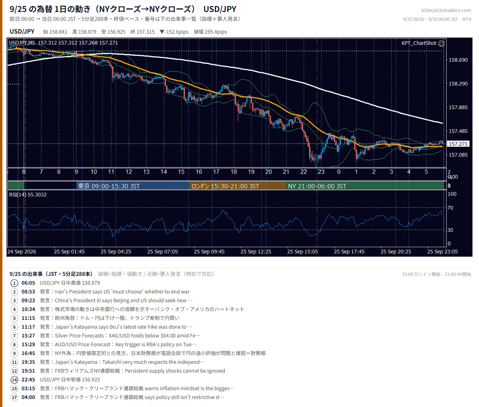Click the ▼-152.6pips change value
The height and width of the screenshot is (407, 479).
tap(174, 32)
